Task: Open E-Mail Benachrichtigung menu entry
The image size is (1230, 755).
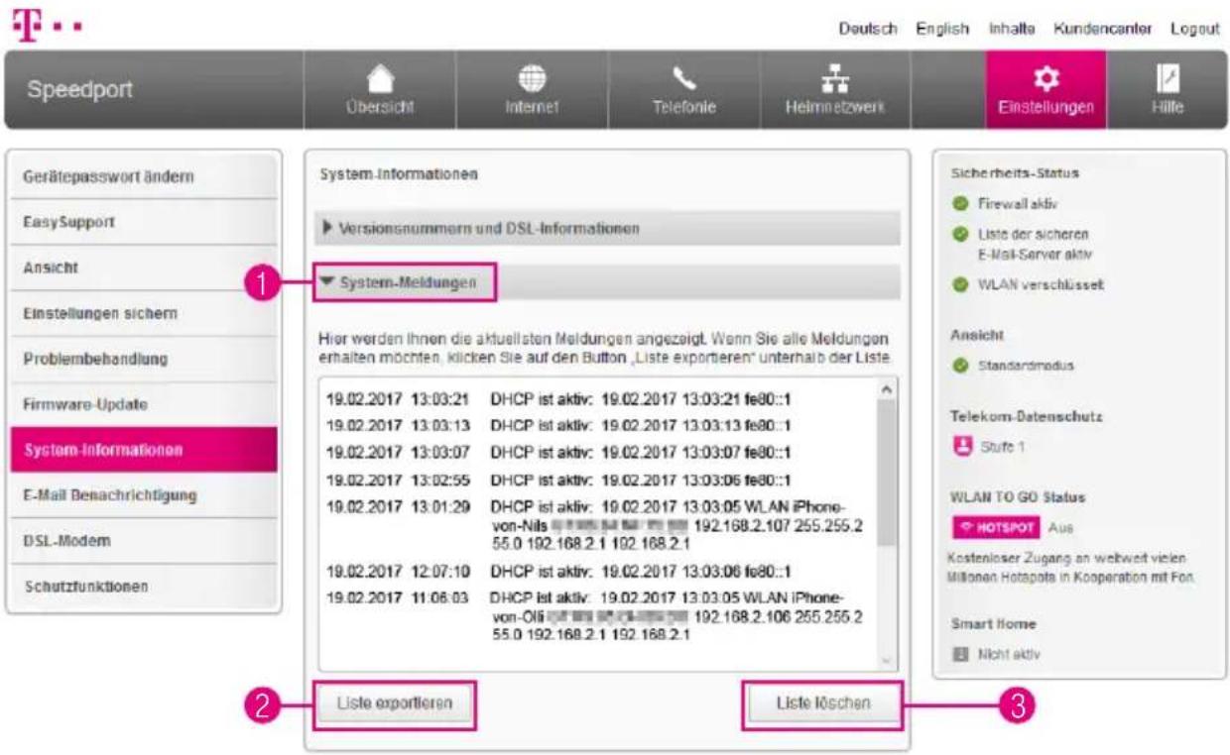Action: 145,495
